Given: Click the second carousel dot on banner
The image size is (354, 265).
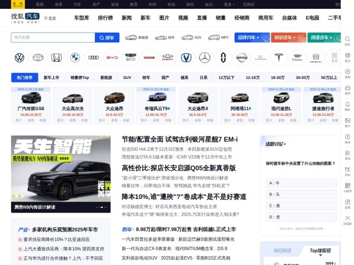Looking at the screenshot, I should 104,207.
